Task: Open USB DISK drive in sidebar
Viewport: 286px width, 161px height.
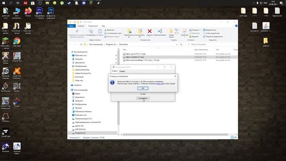Action: (x=80, y=129)
